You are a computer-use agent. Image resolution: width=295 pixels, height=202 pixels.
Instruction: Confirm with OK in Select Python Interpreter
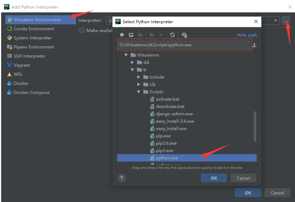(214, 178)
